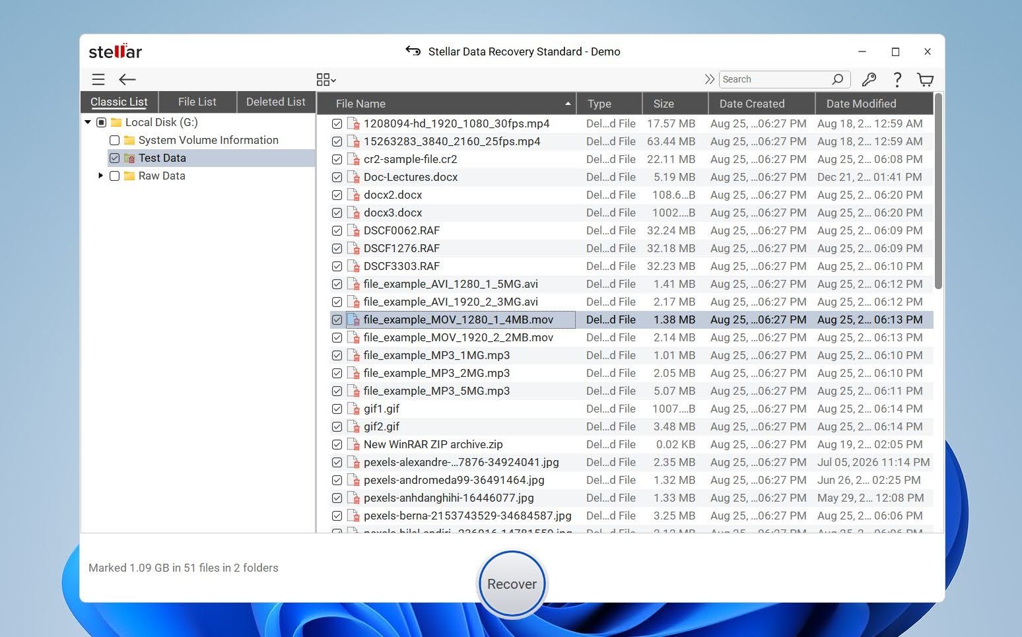The width and height of the screenshot is (1022, 637).
Task: Expand the Raw Data folder node
Action: (x=100, y=176)
